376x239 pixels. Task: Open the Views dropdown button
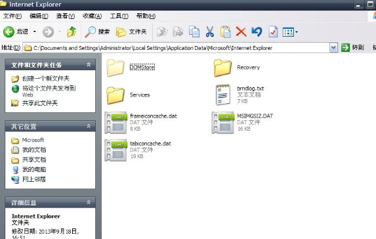[x=290, y=32]
